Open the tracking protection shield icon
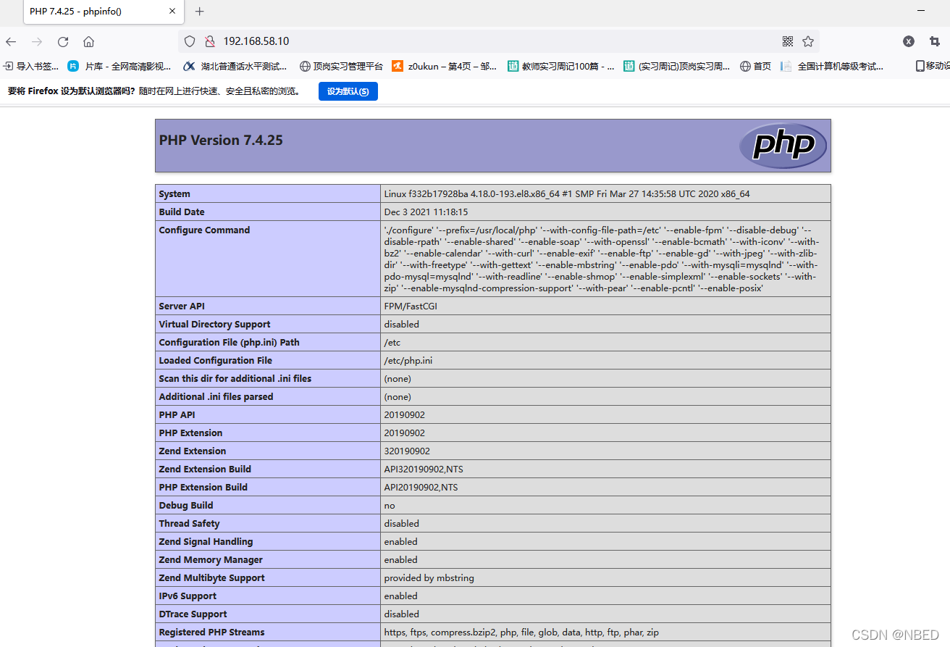Screen dimensions: 950x647 [x=190, y=41]
